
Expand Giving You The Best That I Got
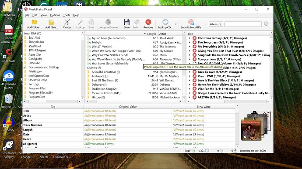click(x=190, y=51)
